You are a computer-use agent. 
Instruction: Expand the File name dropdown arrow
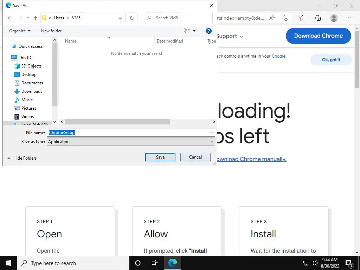pyautogui.click(x=212, y=133)
